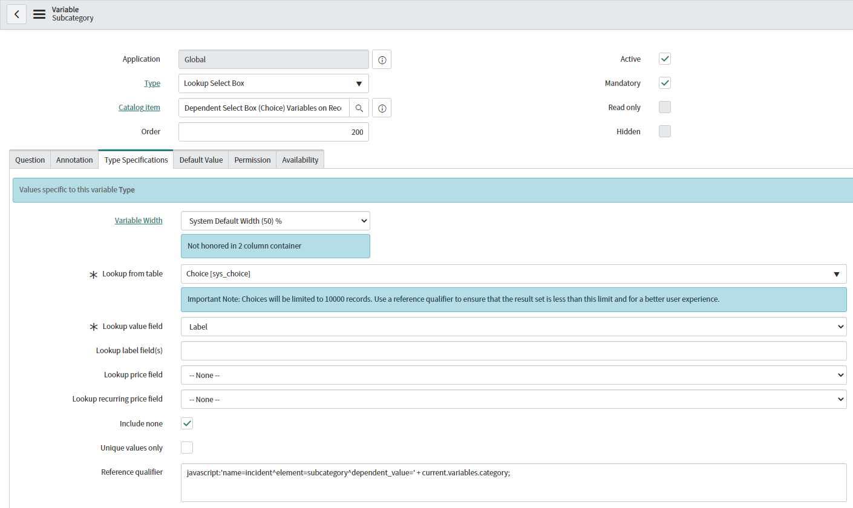Go back using the chevron button
853x508 pixels.
point(16,15)
